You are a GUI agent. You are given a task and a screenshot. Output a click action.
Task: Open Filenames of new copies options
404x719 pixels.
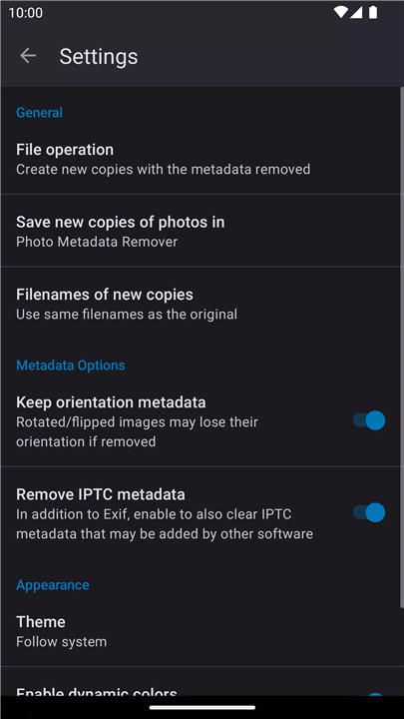(x=201, y=304)
